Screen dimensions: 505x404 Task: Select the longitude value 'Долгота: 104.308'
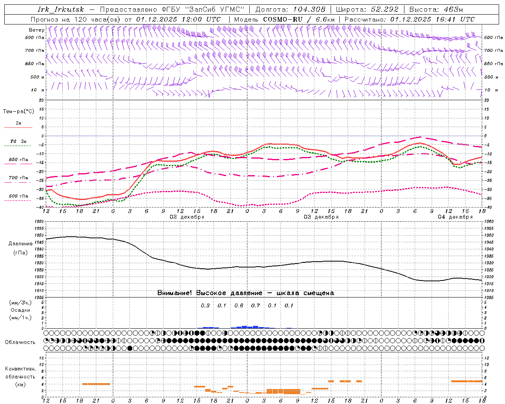click(x=290, y=9)
